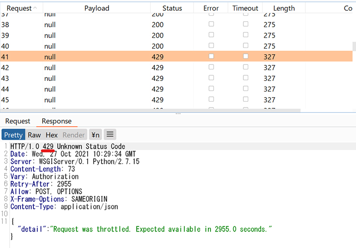356x248 pixels.
Task: Select request row 44
Action: coord(176,89)
